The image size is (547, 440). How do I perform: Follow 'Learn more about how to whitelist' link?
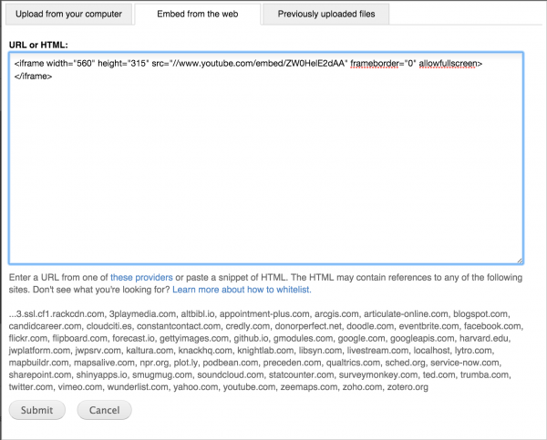(x=242, y=290)
